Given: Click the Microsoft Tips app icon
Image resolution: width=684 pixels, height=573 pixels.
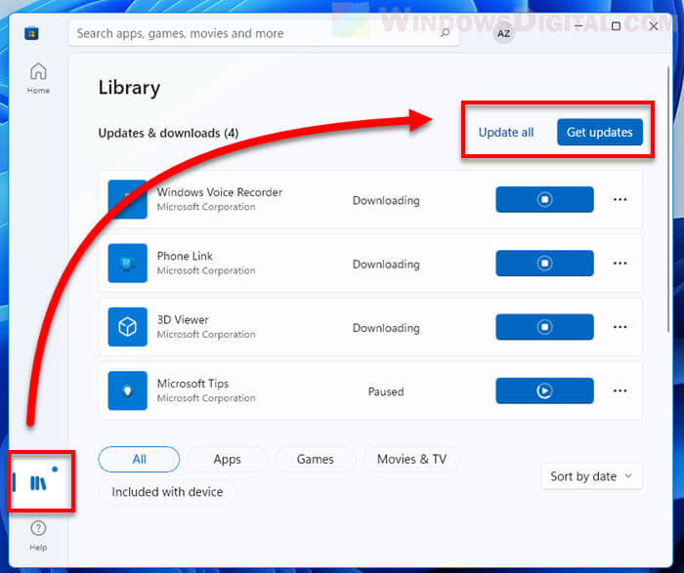Looking at the screenshot, I should tap(127, 390).
